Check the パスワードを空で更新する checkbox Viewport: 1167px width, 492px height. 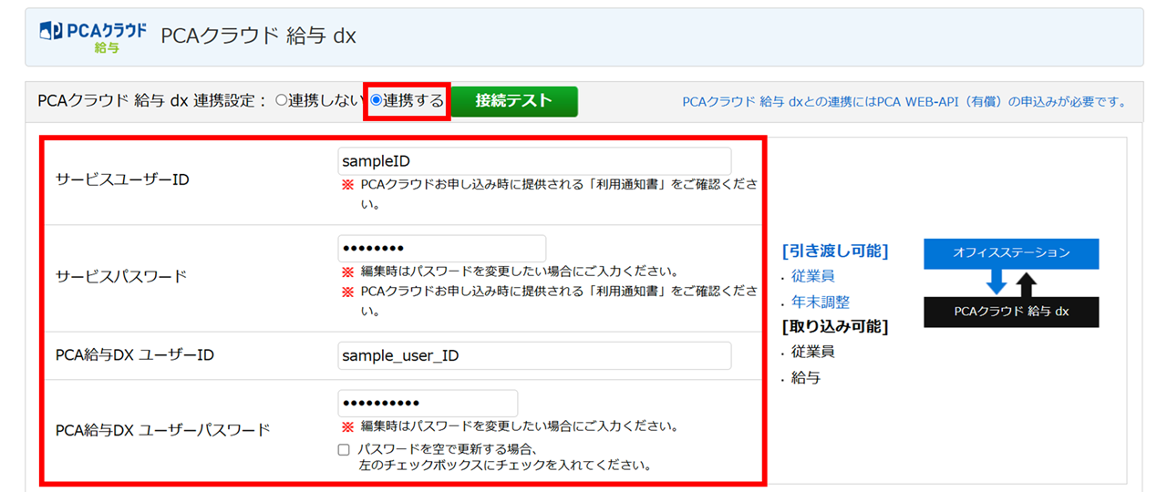pyautogui.click(x=344, y=449)
